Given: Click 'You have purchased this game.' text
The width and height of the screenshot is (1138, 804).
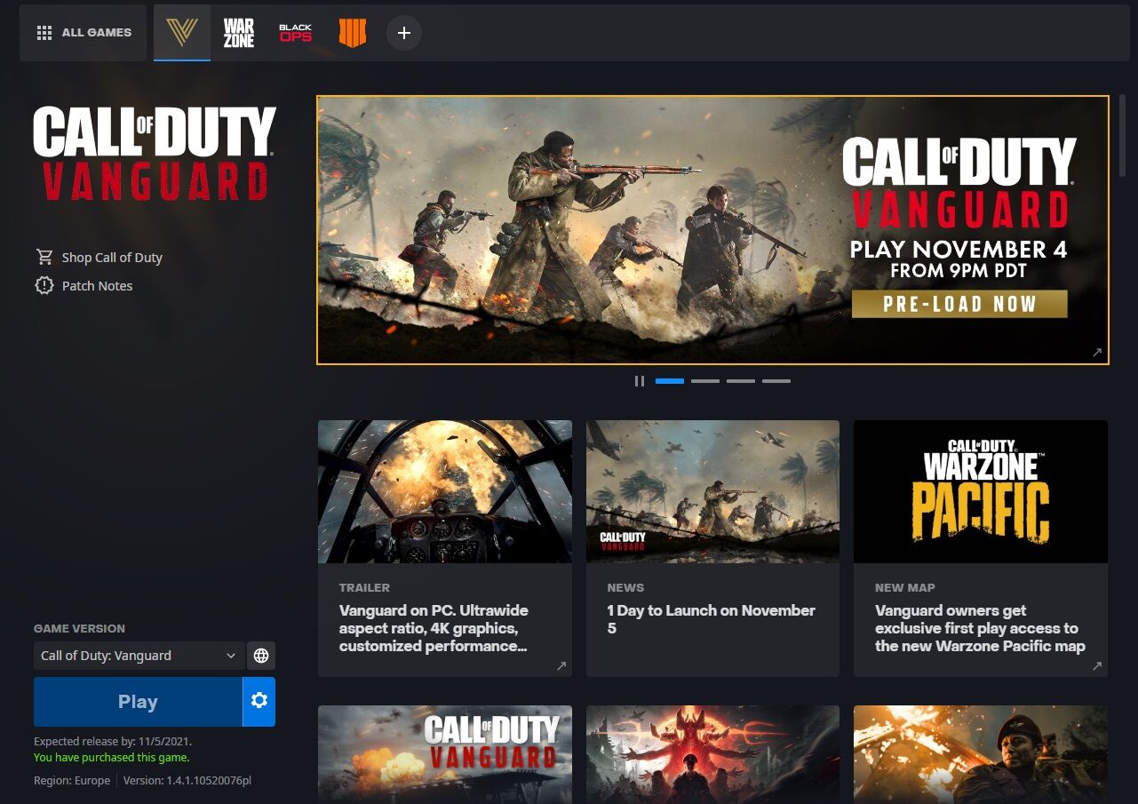Looking at the screenshot, I should pyautogui.click(x=111, y=758).
